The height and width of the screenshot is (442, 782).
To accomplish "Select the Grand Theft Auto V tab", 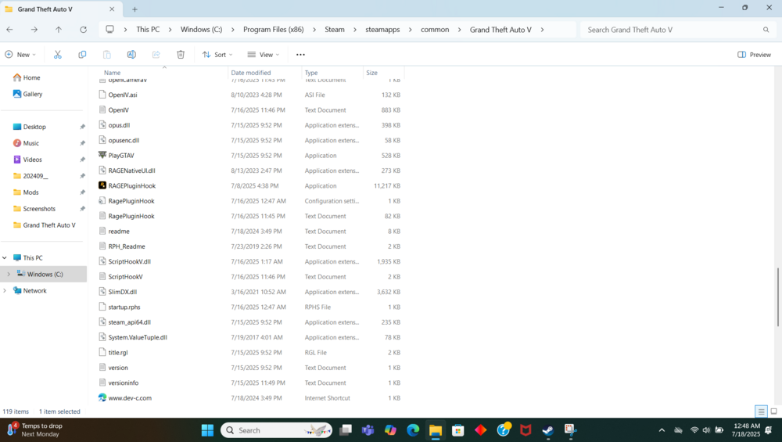I will [60, 9].
